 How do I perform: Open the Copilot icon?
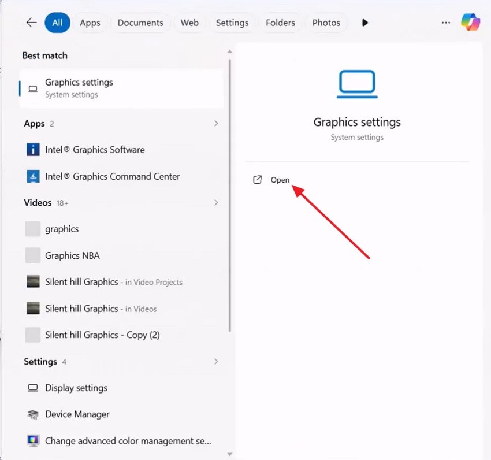tap(470, 22)
